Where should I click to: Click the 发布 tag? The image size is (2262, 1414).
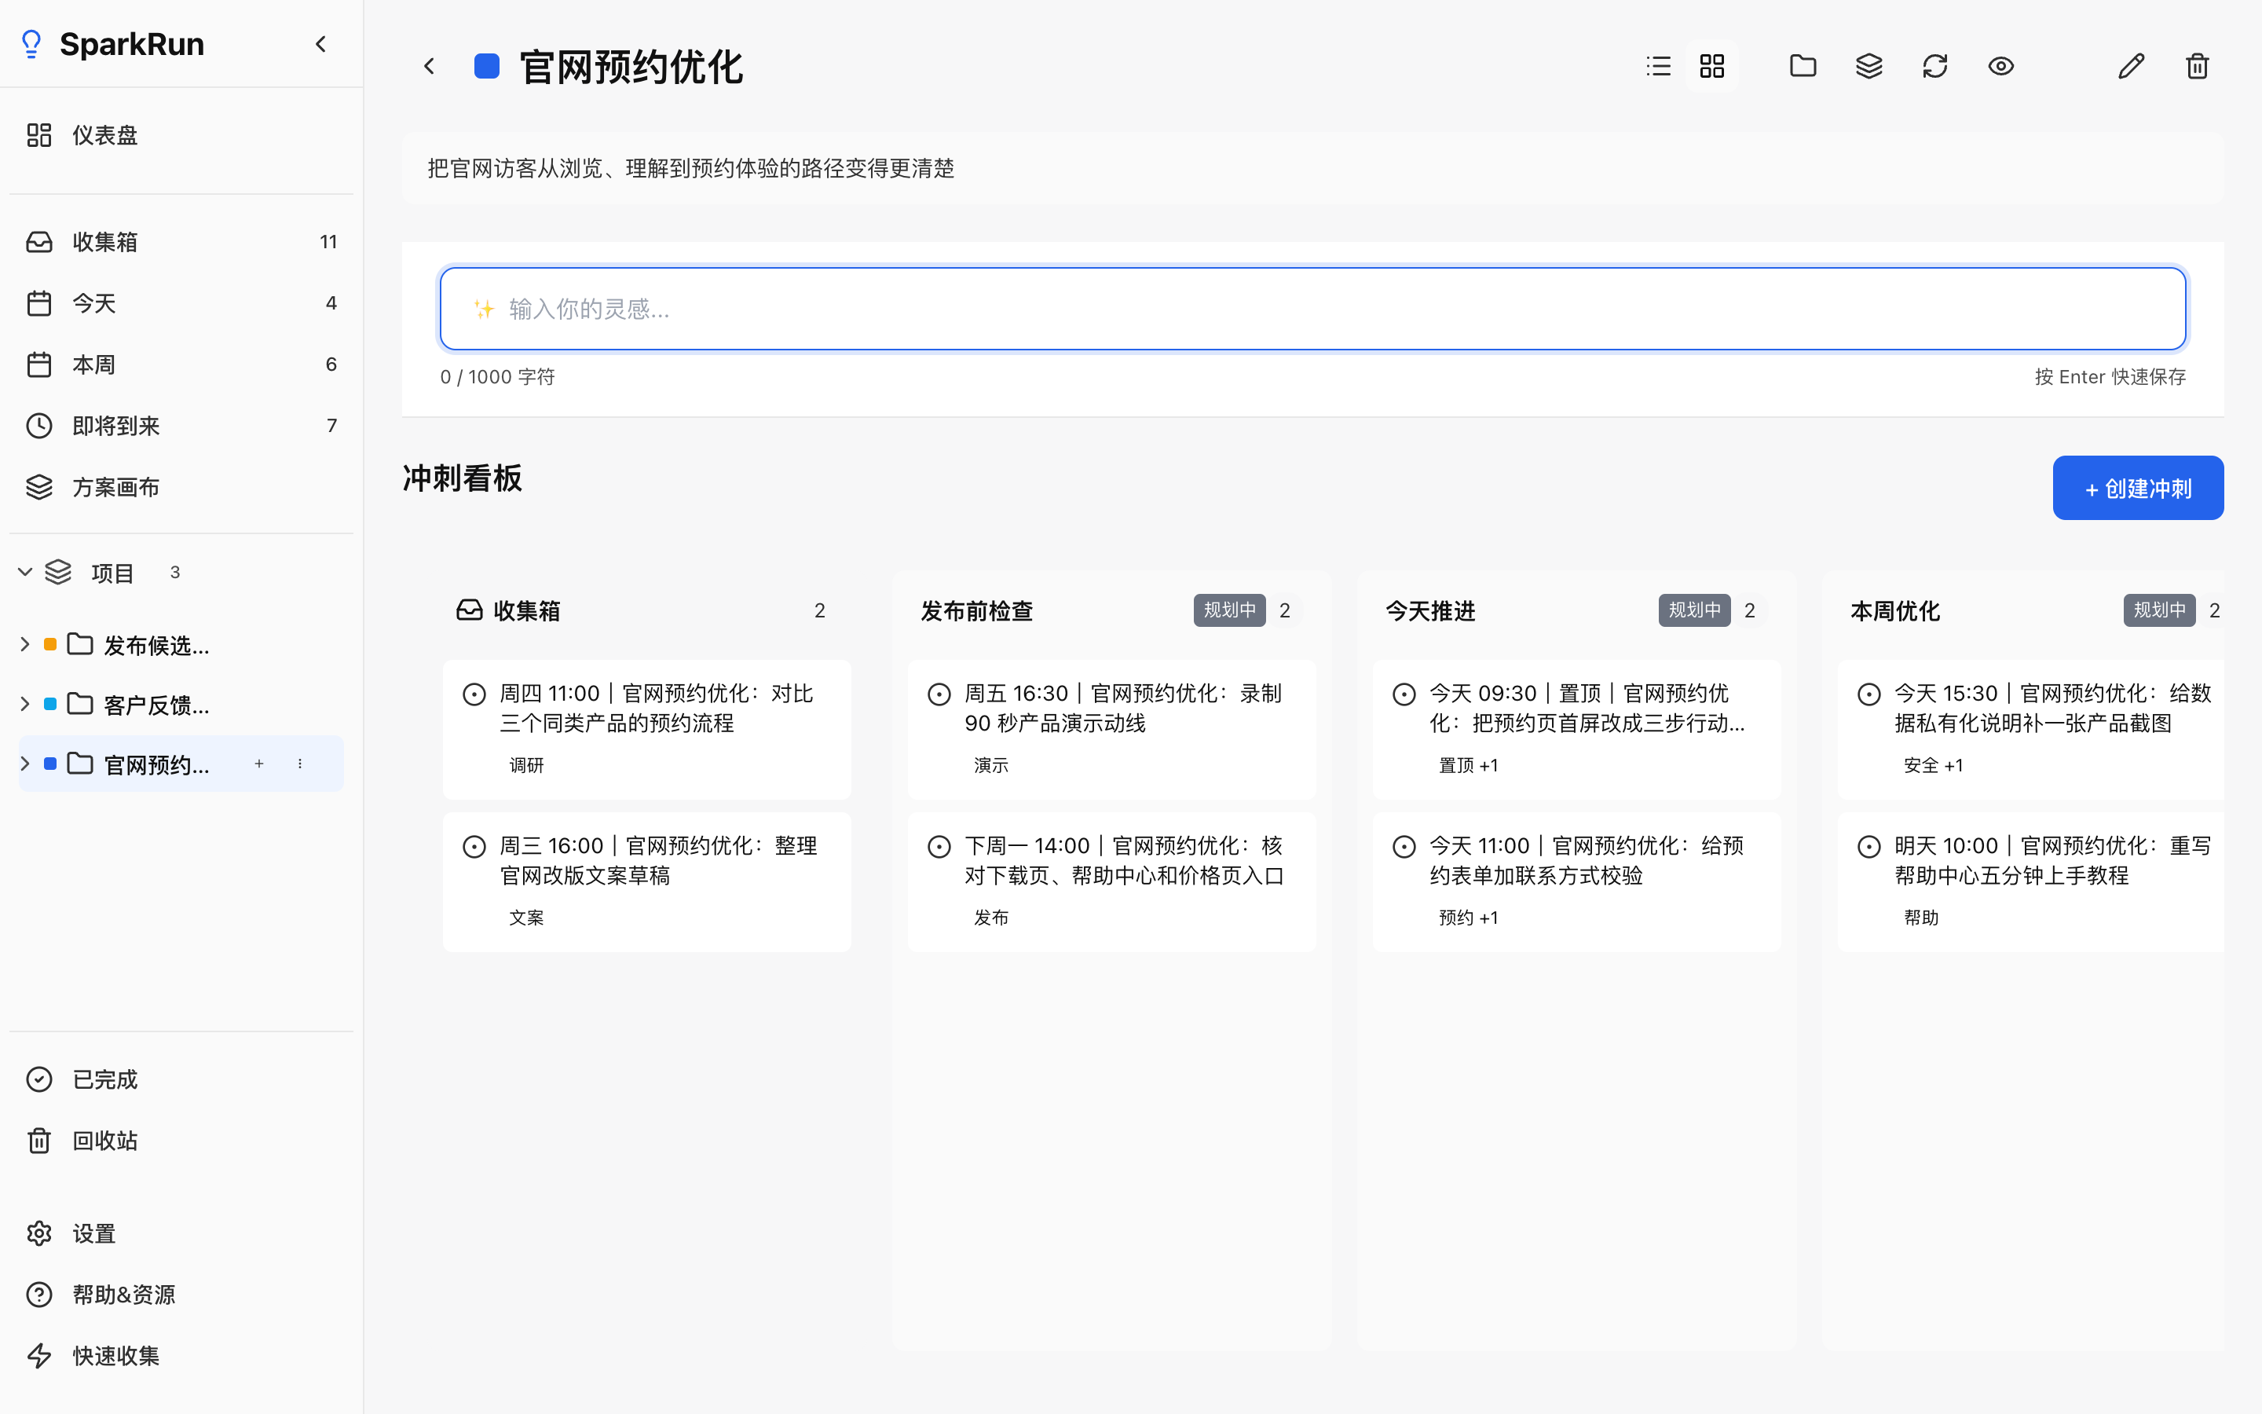click(x=990, y=918)
